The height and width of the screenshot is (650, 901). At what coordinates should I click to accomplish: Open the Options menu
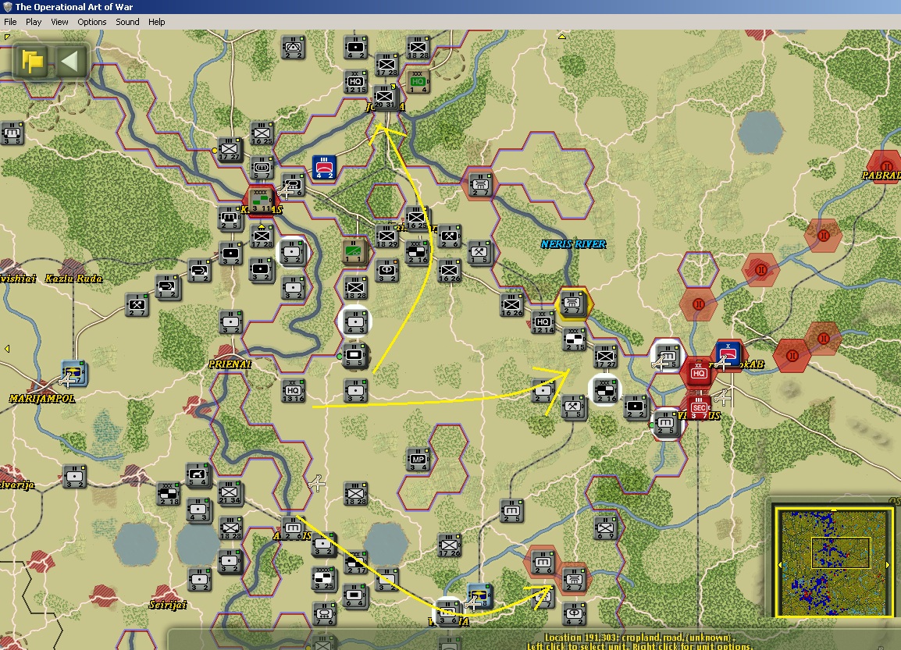92,22
